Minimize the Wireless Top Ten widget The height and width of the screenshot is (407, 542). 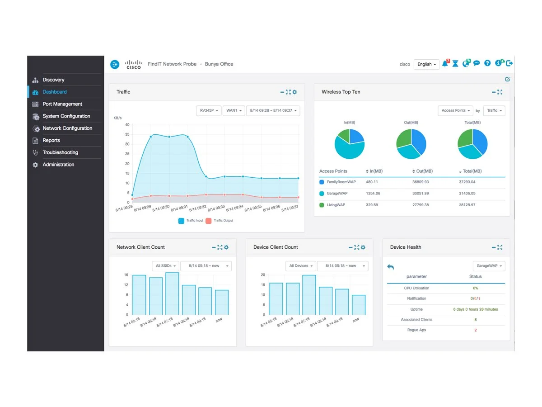(x=494, y=92)
